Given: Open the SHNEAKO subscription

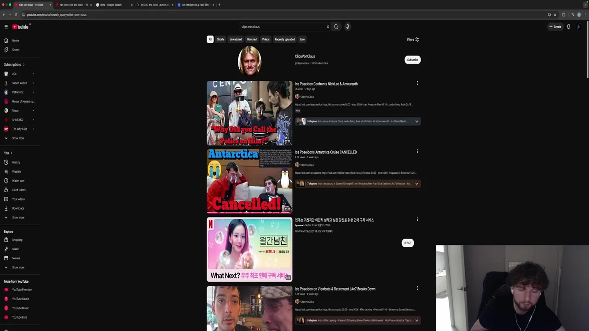Looking at the screenshot, I should 17,120.
